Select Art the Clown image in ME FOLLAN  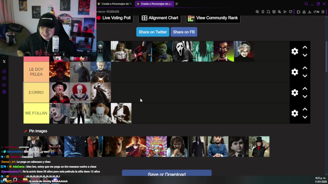[x=59, y=113]
